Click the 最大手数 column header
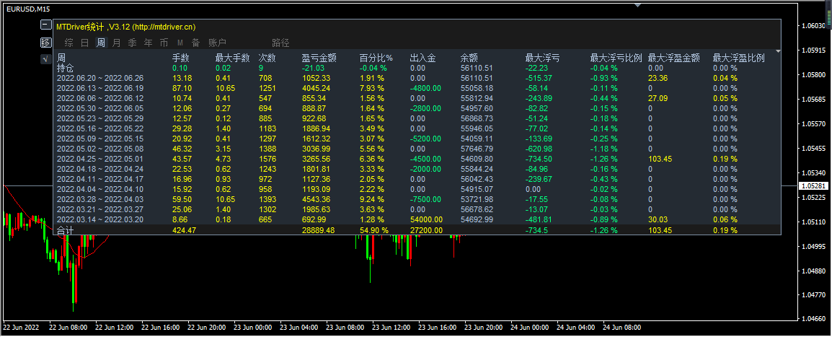The height and width of the screenshot is (337, 832). tap(232, 58)
